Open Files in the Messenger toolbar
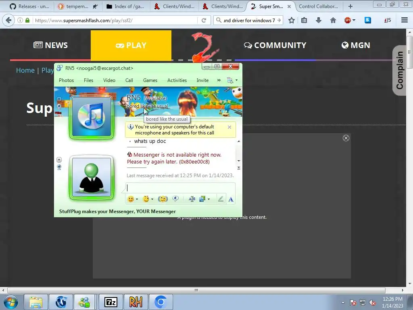 88,80
